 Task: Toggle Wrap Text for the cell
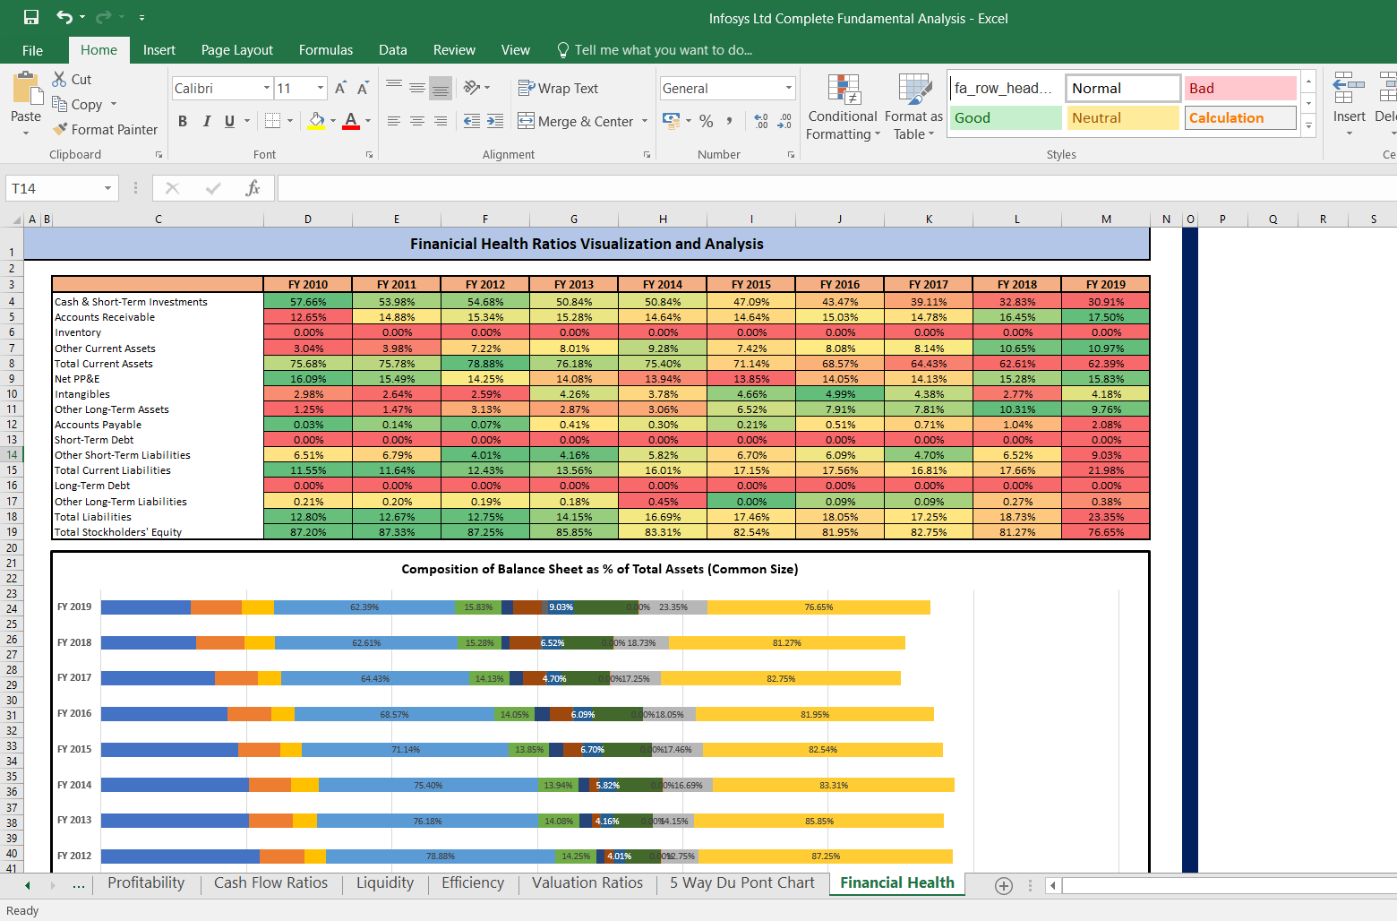tap(558, 88)
